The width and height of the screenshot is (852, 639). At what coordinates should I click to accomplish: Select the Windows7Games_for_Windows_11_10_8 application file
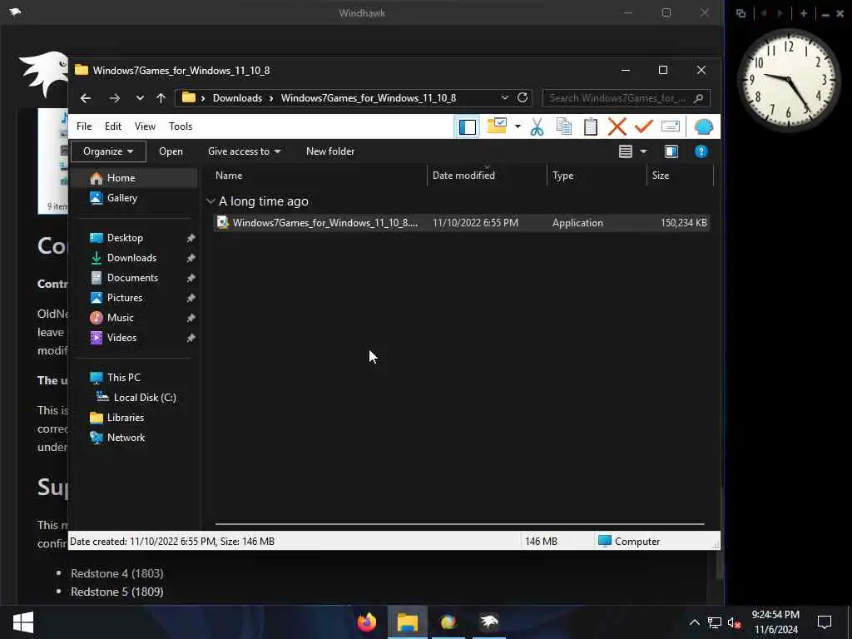click(462, 223)
